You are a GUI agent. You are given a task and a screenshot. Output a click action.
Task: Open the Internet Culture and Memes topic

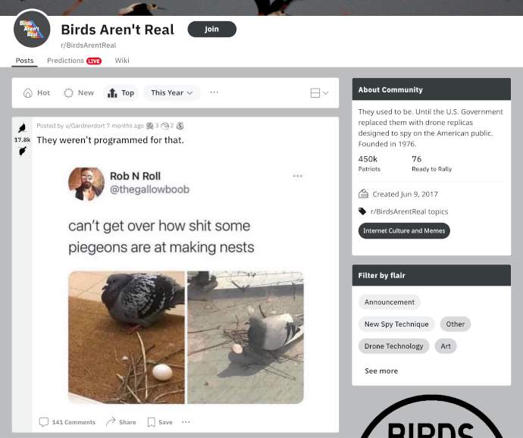click(x=404, y=231)
